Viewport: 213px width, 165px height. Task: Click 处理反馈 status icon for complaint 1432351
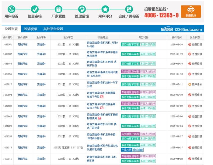pos(190,44)
